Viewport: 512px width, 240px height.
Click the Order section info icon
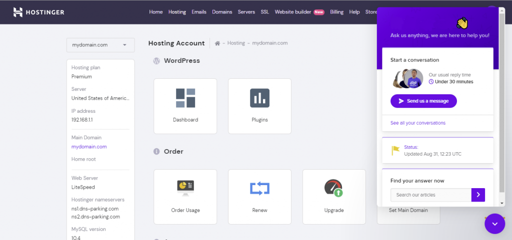tap(156, 151)
